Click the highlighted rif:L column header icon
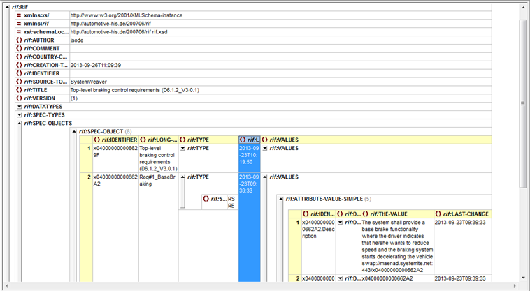 click(243, 140)
